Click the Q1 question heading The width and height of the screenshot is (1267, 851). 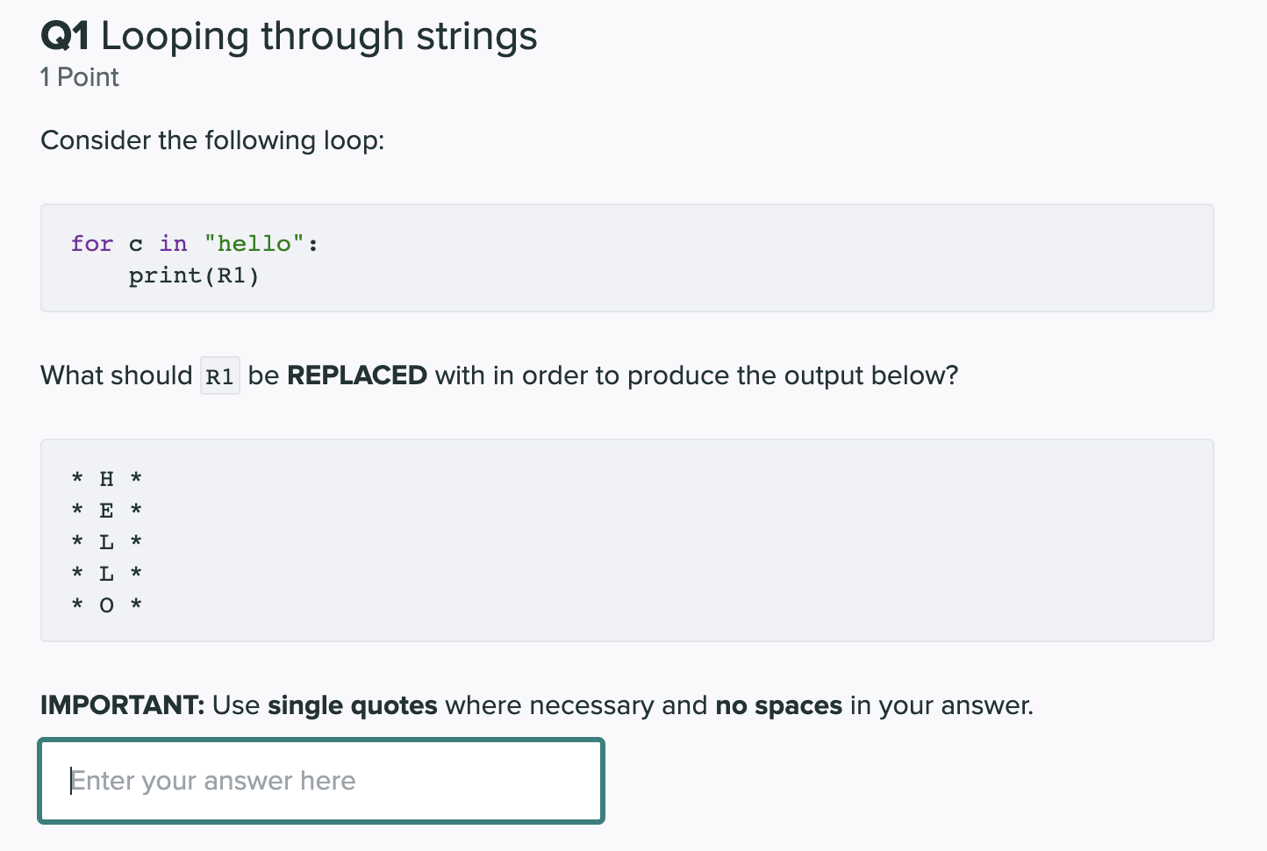[x=66, y=35]
